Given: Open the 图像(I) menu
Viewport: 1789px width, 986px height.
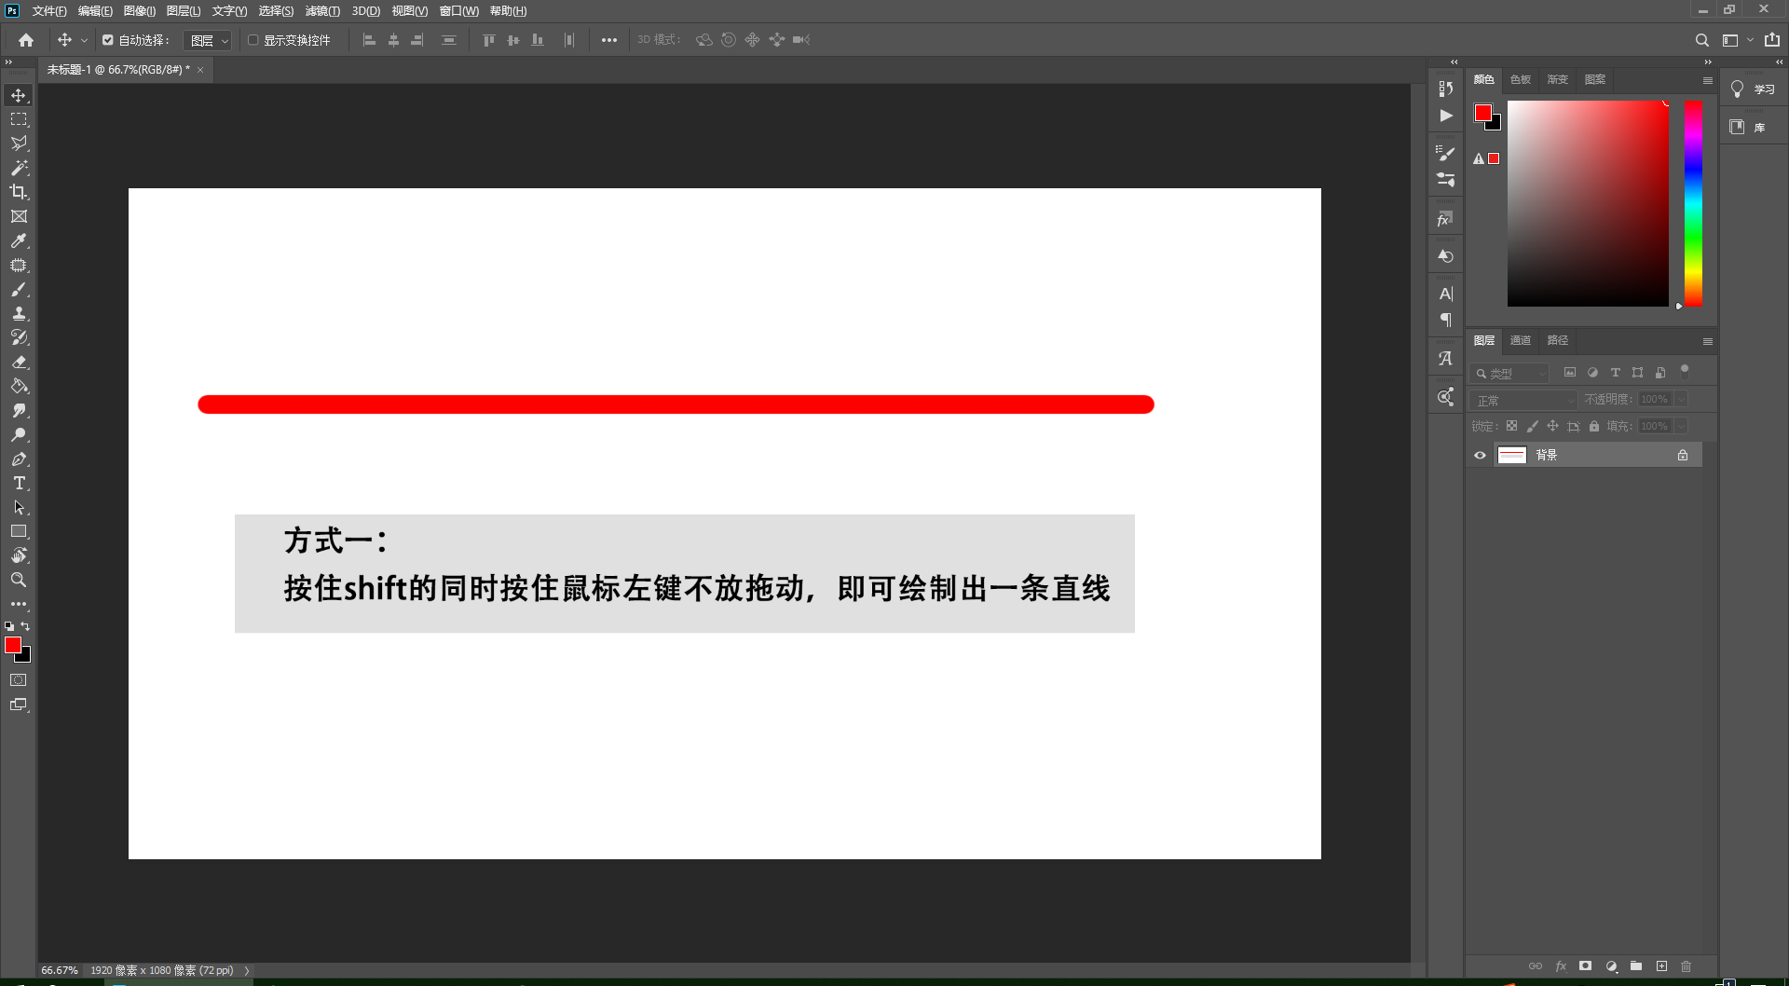Looking at the screenshot, I should click(x=140, y=11).
